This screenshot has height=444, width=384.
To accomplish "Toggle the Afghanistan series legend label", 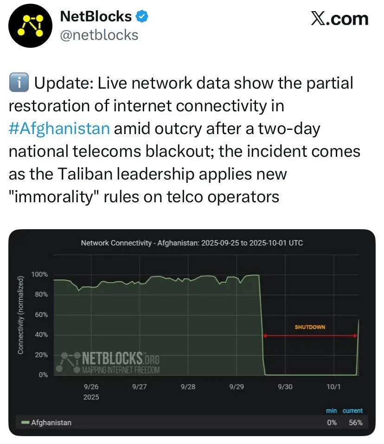I will tap(51, 422).
